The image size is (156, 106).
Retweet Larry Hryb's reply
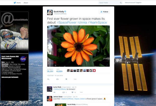tap(63, 92)
